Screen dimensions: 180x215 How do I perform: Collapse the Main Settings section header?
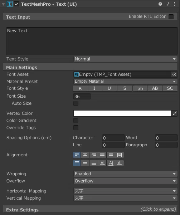tap(90, 67)
